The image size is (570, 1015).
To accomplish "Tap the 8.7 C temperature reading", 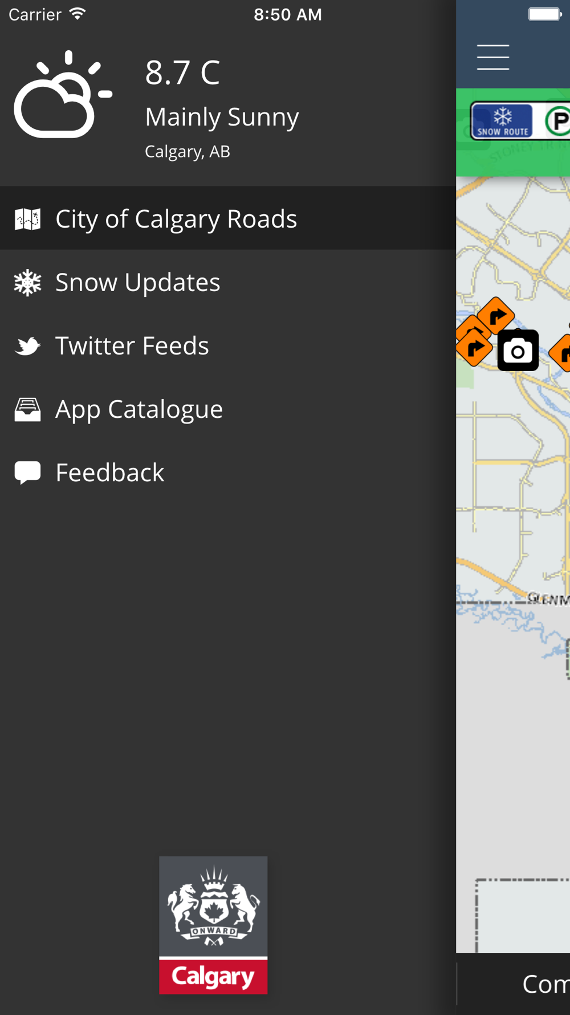I will [182, 72].
